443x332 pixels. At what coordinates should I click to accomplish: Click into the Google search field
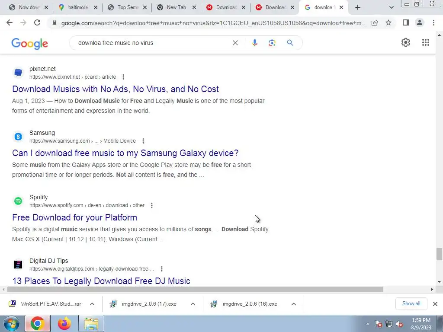[x=152, y=43]
